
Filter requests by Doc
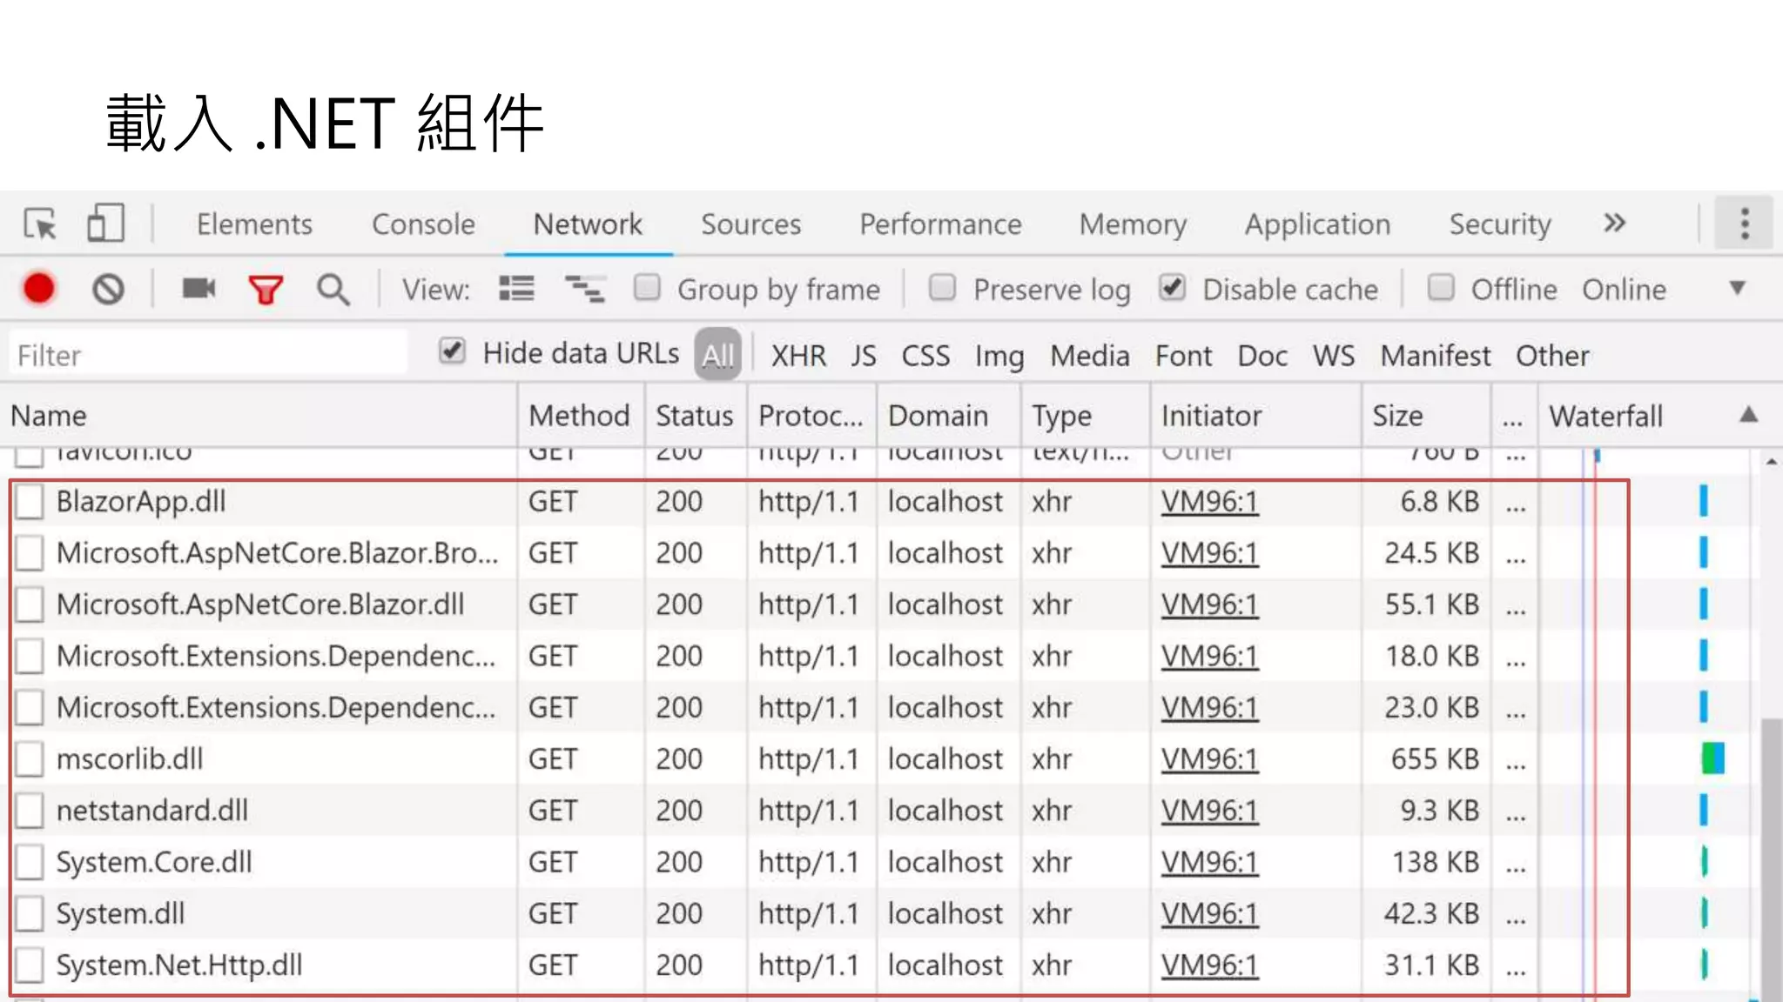[x=1262, y=356]
